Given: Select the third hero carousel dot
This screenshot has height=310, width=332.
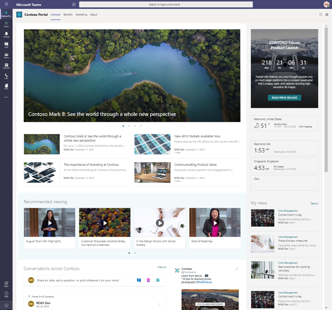Looking at the screenshot, I should 135,126.
